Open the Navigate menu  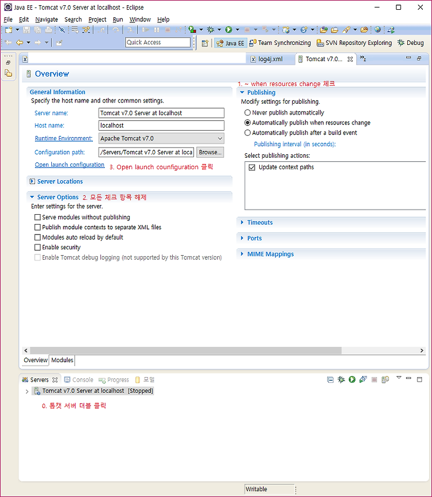coord(47,20)
